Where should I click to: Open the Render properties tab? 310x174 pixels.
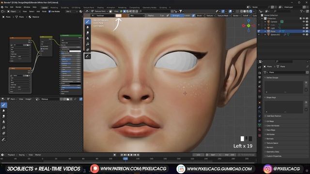(x=260, y=73)
